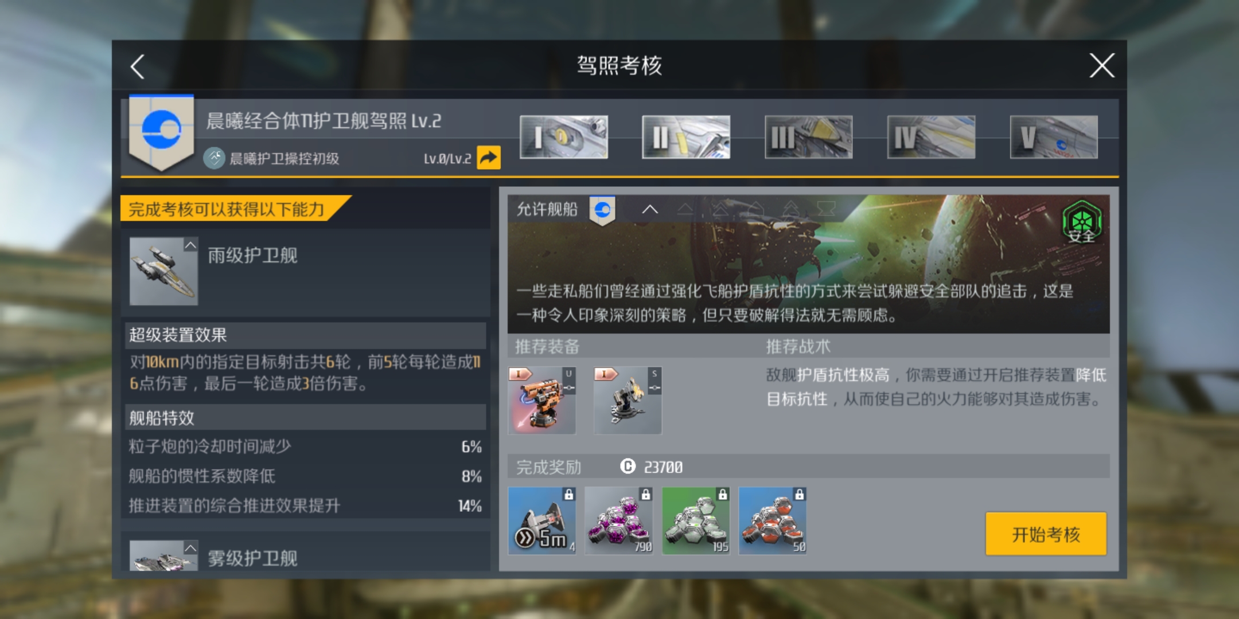Select the level II exam stage
Viewport: 1239px width, 619px height.
point(686,137)
